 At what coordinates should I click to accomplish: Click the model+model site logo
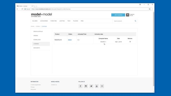click(x=41, y=15)
